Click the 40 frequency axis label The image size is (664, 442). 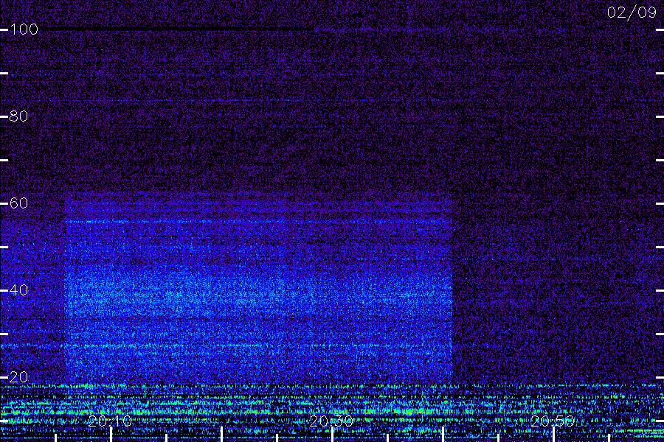(x=18, y=290)
